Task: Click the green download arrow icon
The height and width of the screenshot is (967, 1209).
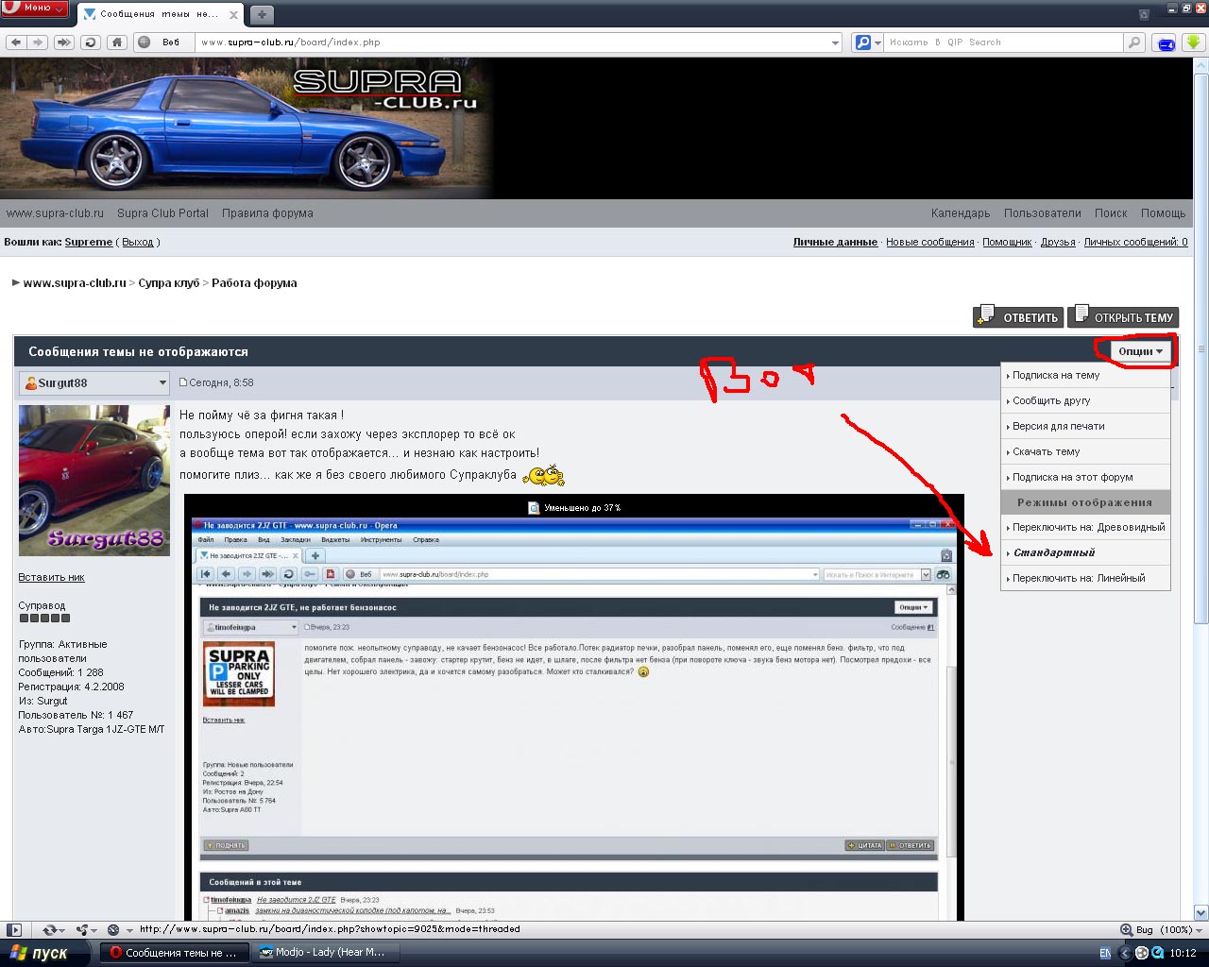Action: (x=1194, y=42)
